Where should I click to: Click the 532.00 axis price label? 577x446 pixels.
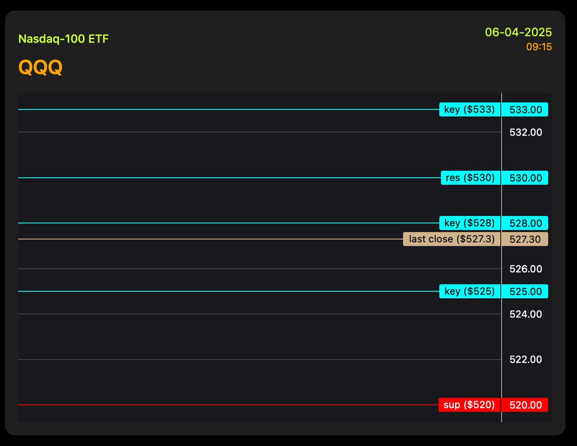pos(525,132)
